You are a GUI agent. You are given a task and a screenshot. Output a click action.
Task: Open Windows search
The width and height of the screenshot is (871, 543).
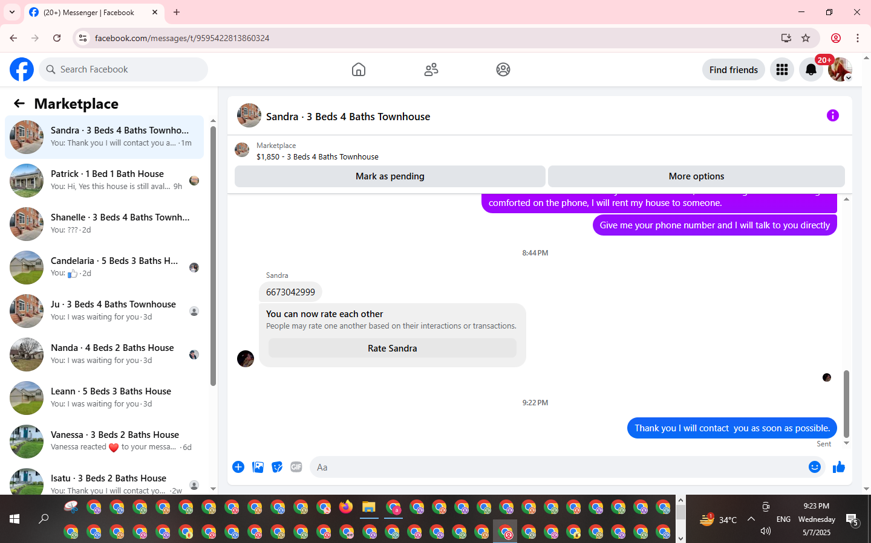[44, 519]
